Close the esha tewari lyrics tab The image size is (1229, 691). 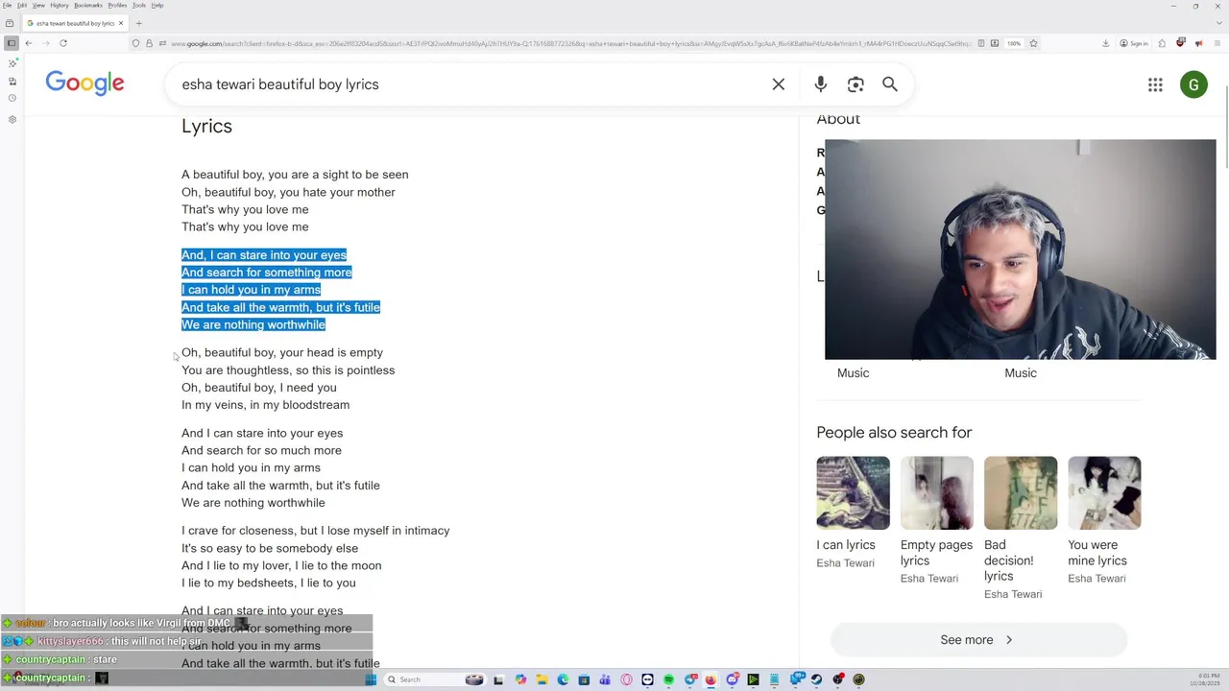pyautogui.click(x=121, y=23)
